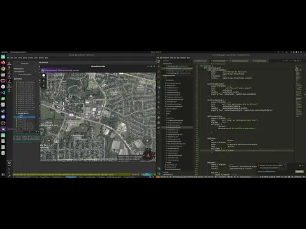Screen dimensions: 306x229
Task: Open Steam from the Ubuntu dock
Action: tap(3, 111)
